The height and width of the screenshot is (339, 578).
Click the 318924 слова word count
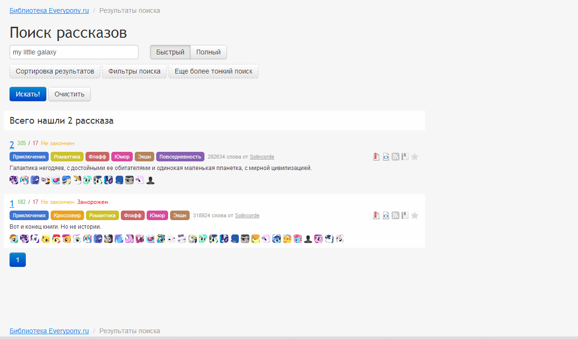[209, 215]
